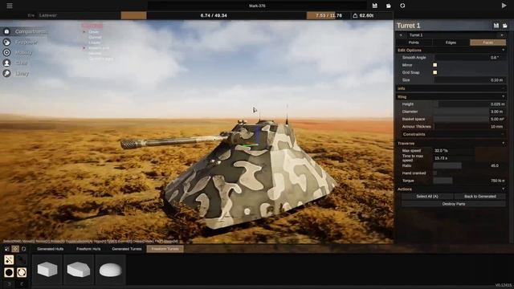
Task: Open the Freeform Hulls tab
Action: pyautogui.click(x=88, y=249)
